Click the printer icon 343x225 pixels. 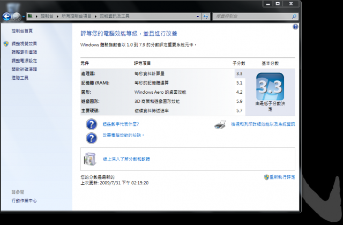coord(220,124)
